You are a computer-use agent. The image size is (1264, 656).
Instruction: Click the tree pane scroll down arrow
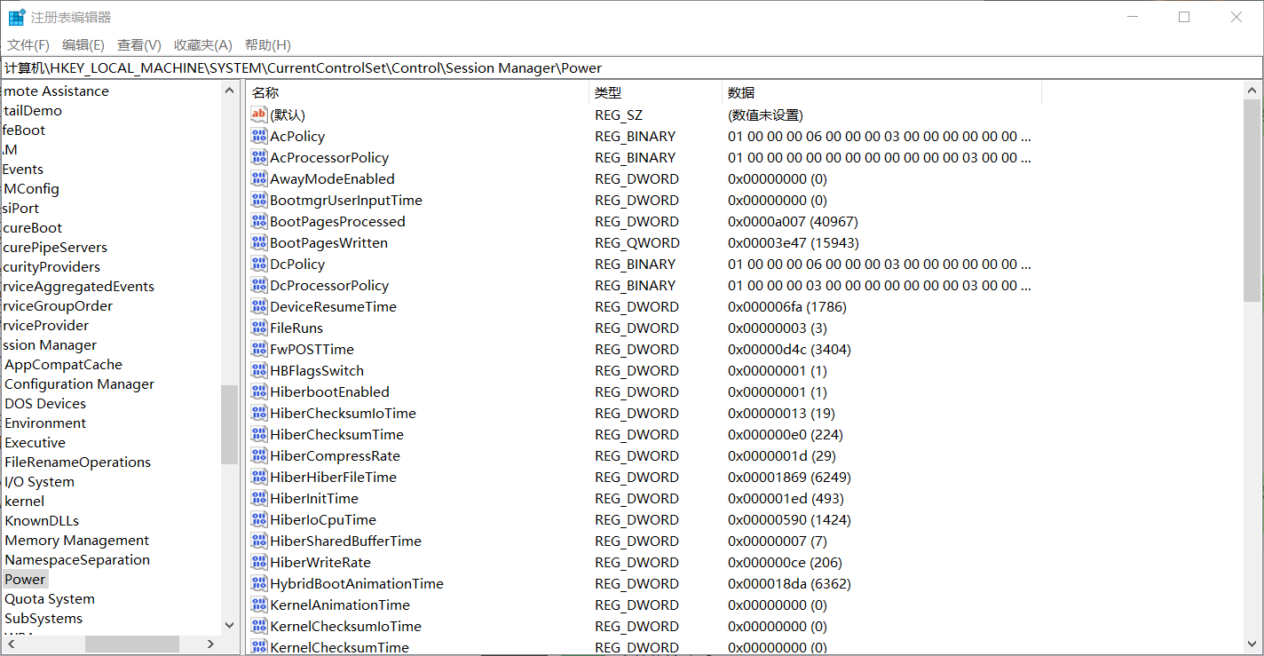(x=229, y=626)
